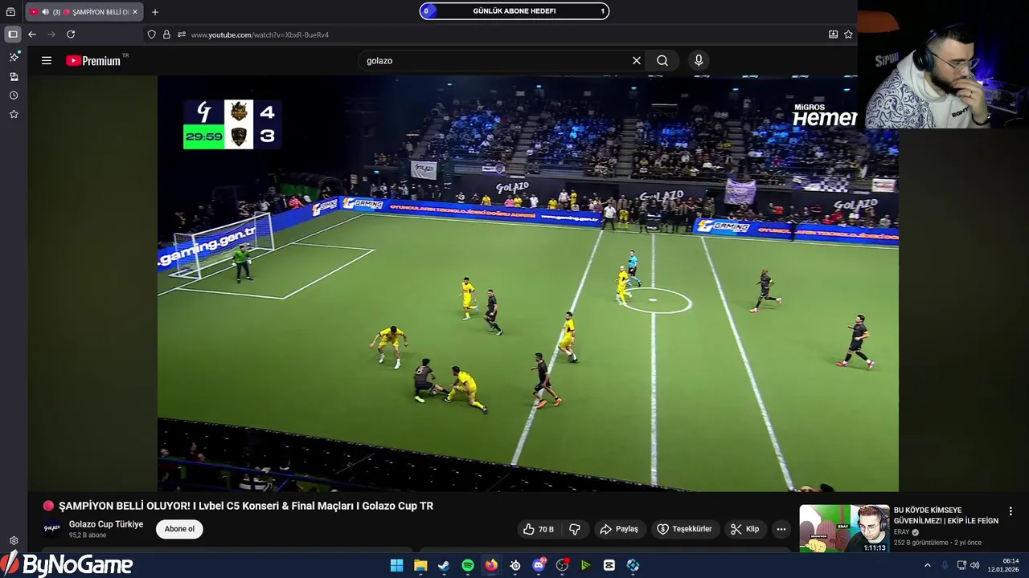Open more actions three-dot menu under video
Image resolution: width=1029 pixels, height=578 pixels.
[781, 529]
